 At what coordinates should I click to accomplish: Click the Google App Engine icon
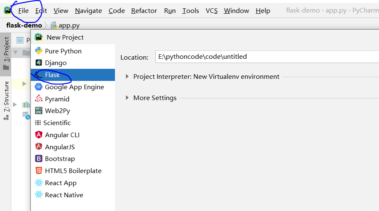39,87
